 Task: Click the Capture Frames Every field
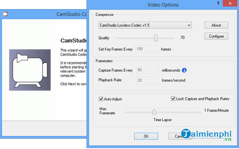pyautogui.click(x=148, y=70)
